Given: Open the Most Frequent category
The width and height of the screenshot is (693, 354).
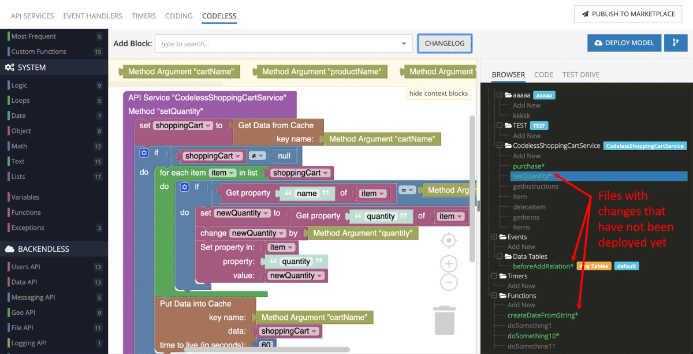Looking at the screenshot, I should point(54,36).
